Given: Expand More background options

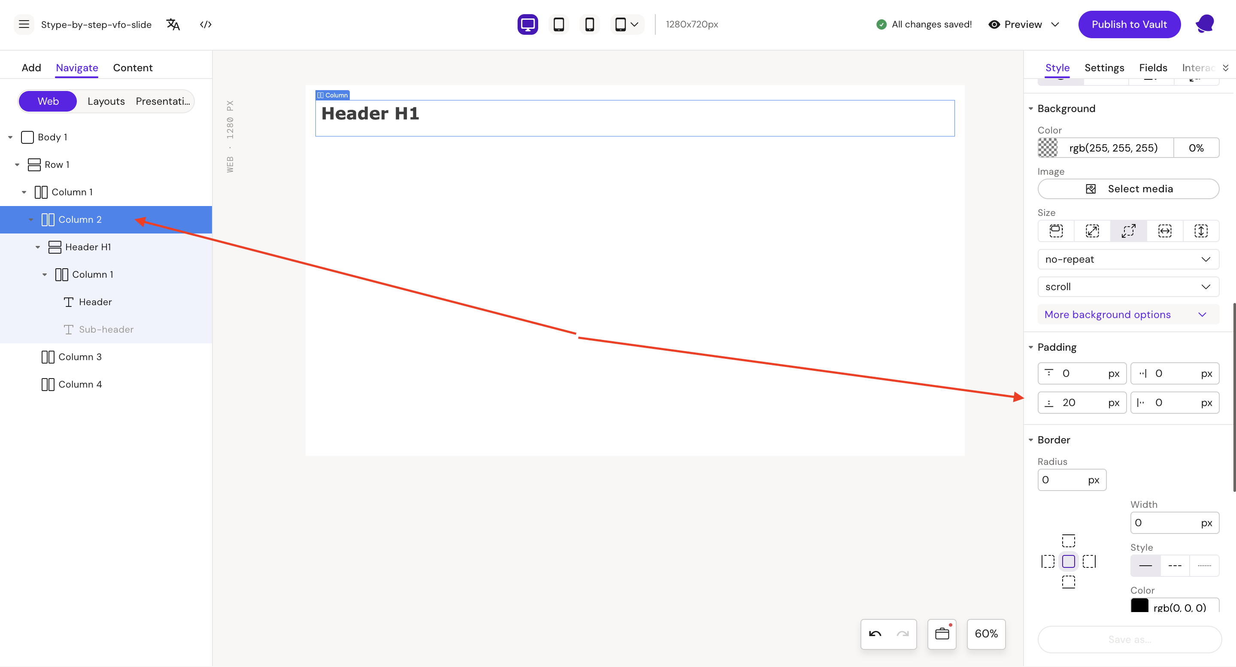Looking at the screenshot, I should (1128, 314).
